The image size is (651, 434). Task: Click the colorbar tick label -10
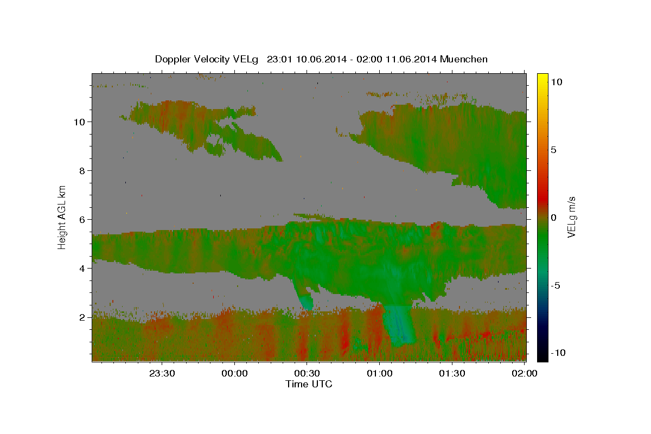pos(558,353)
